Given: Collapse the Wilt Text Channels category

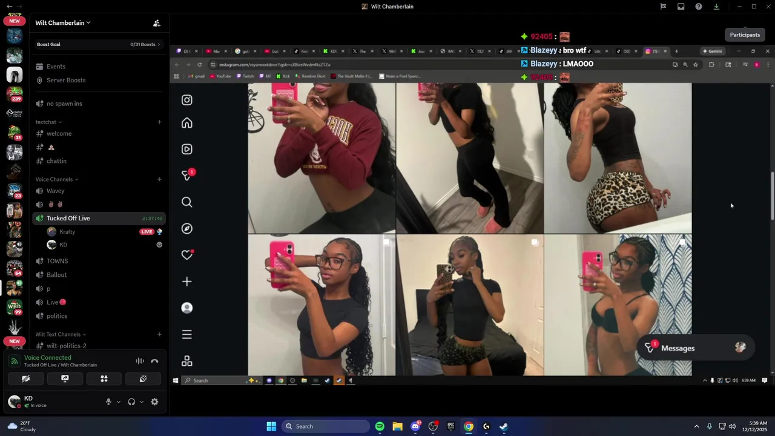Looking at the screenshot, I should 61,334.
